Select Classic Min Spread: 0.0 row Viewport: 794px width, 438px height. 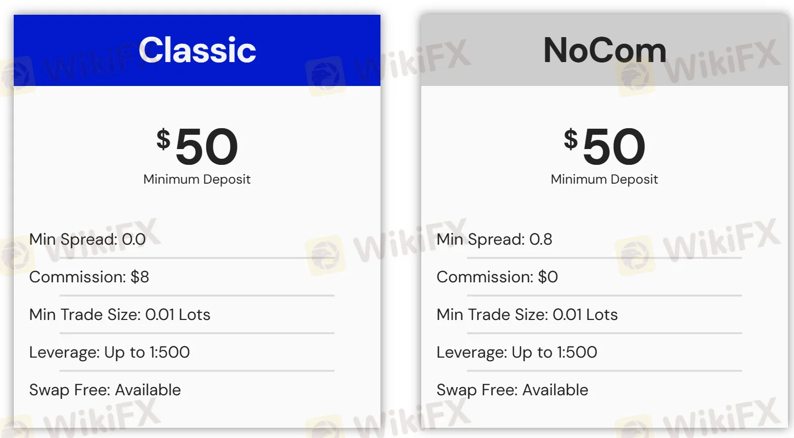88,239
